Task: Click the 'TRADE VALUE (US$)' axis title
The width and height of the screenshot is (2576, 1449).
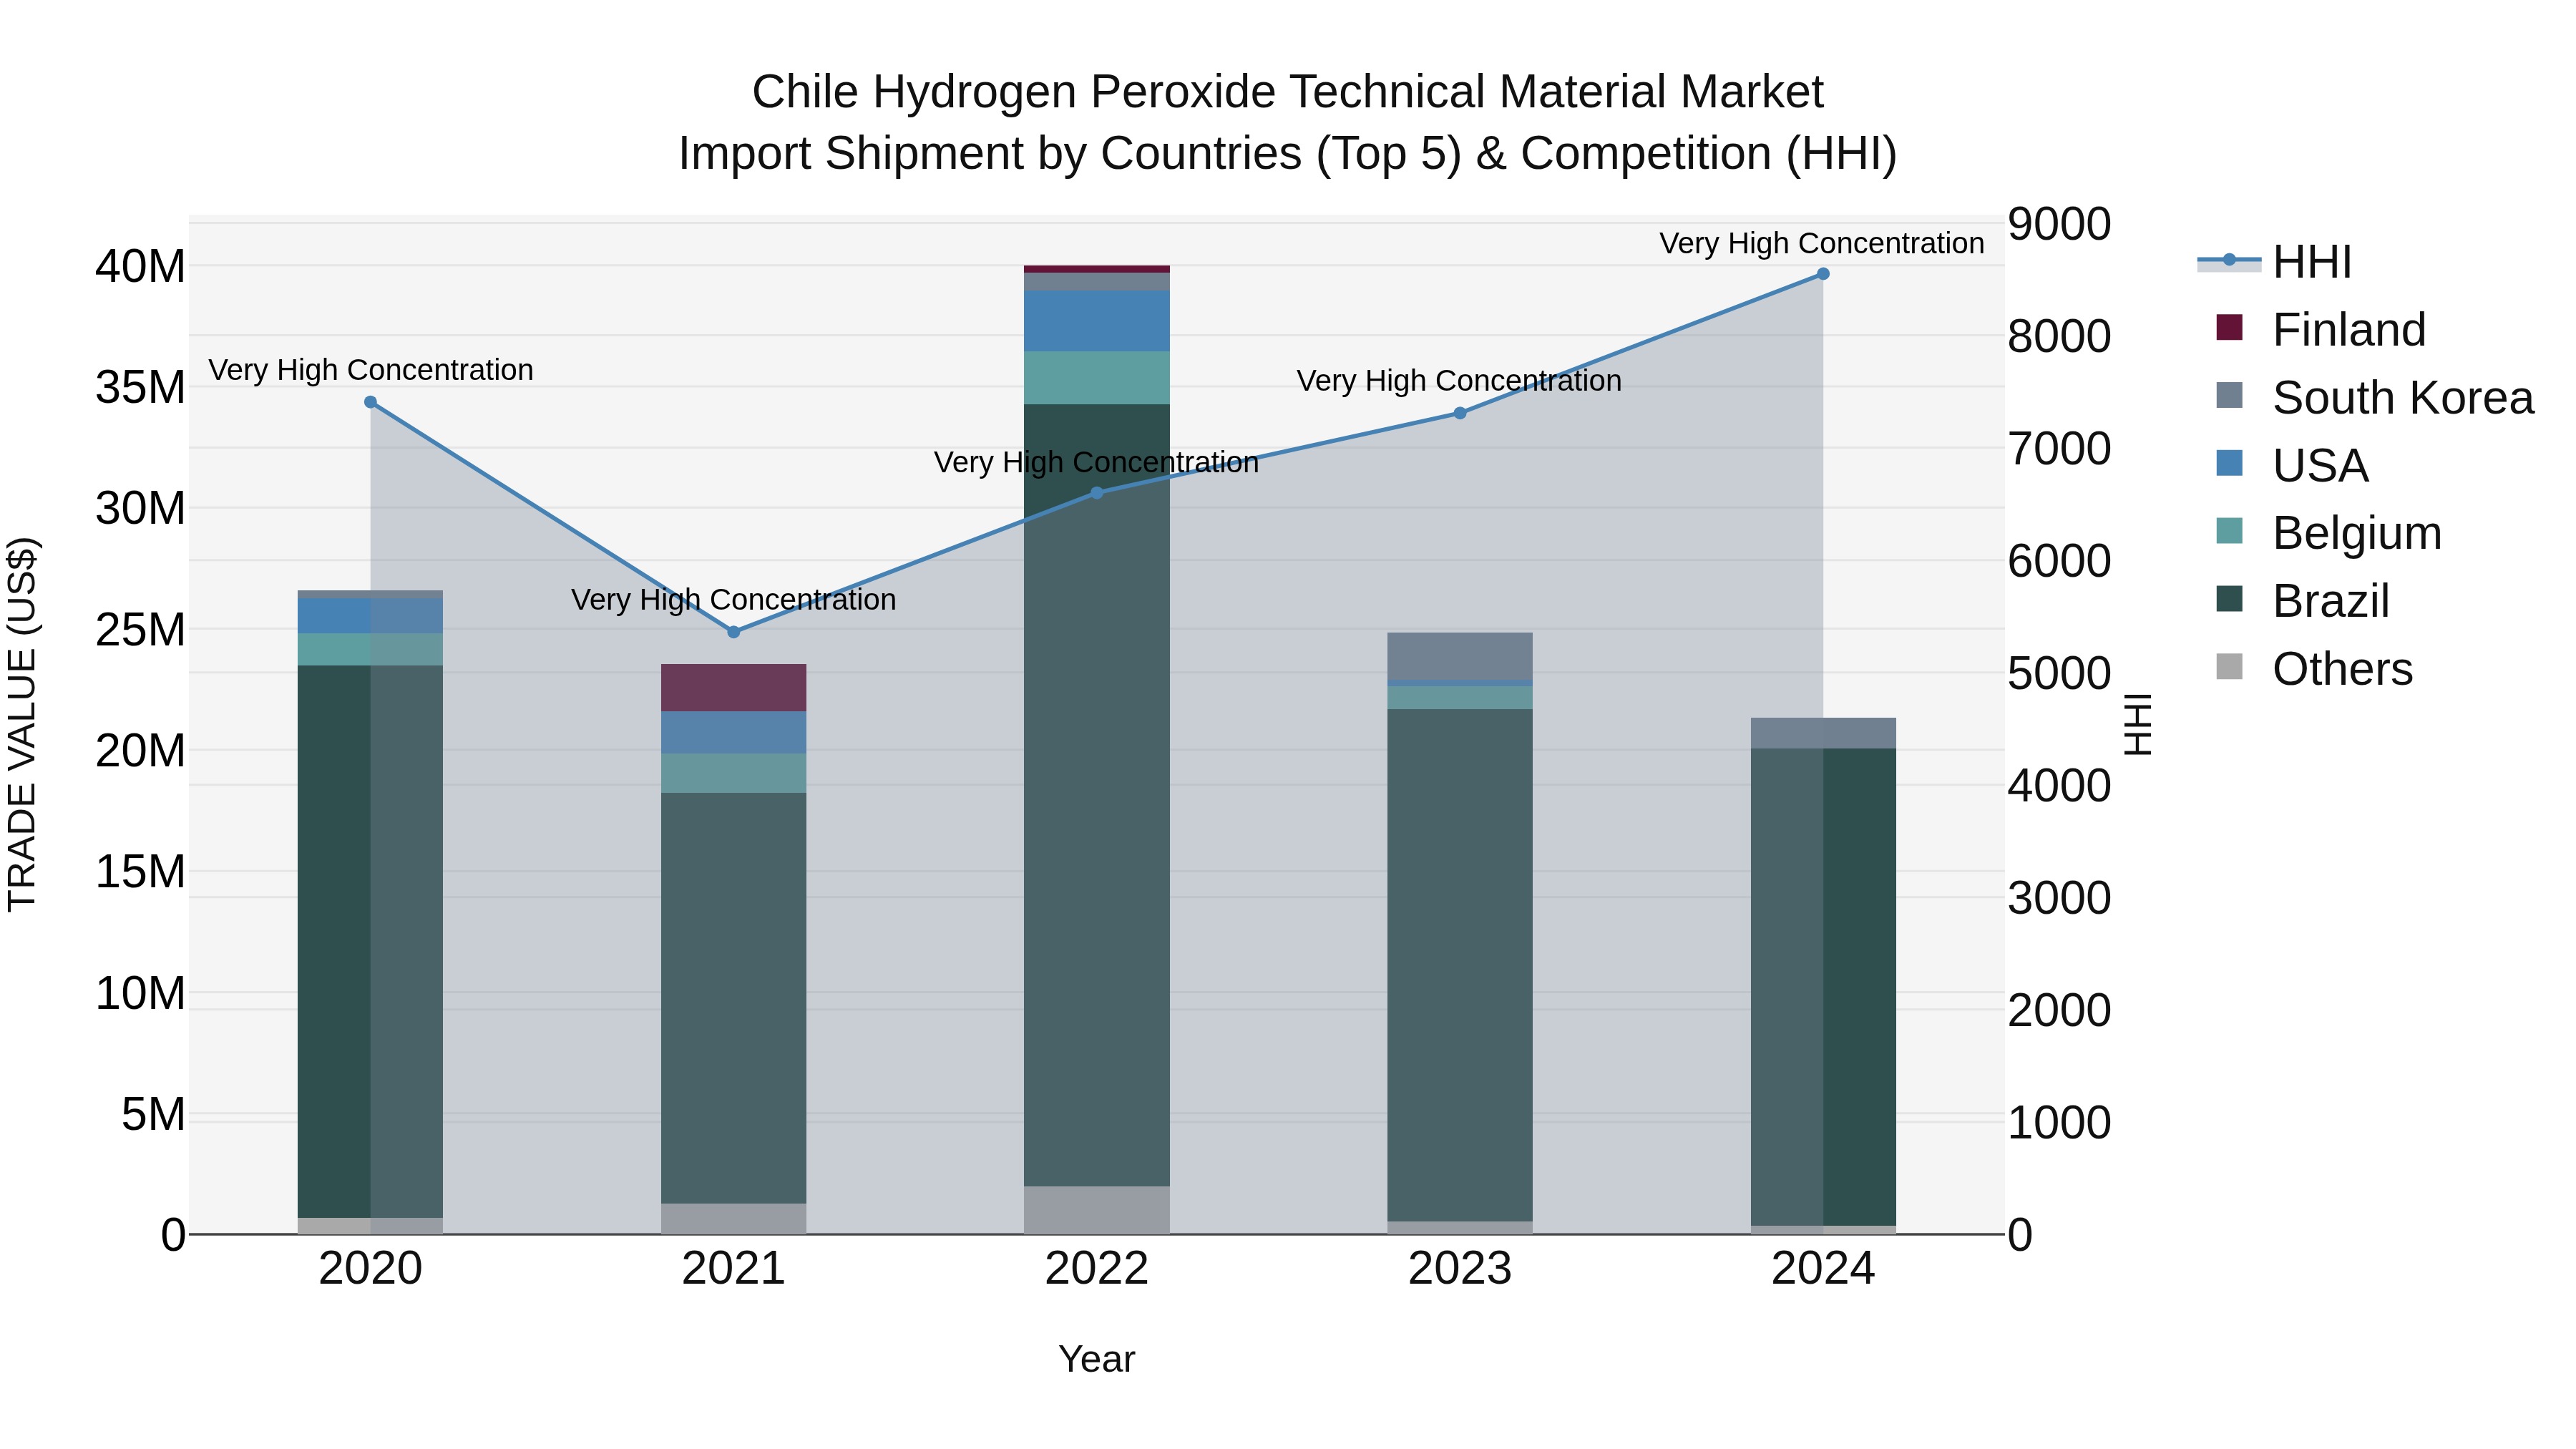Action: pos(22,724)
